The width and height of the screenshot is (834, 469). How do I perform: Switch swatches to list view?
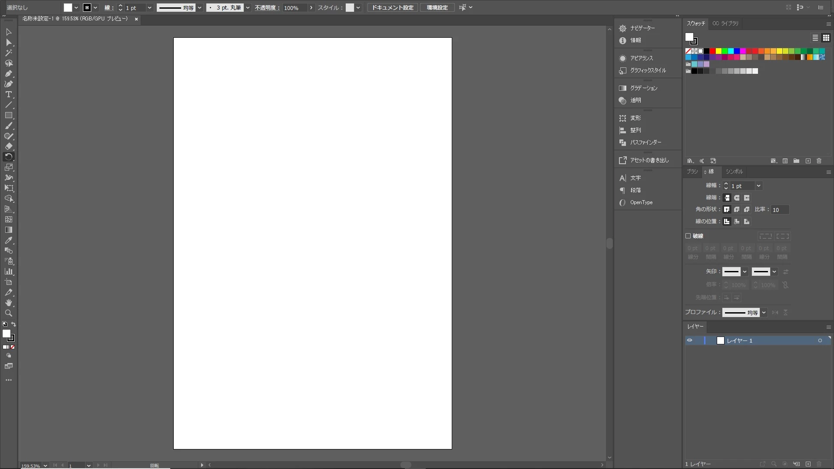click(x=815, y=38)
